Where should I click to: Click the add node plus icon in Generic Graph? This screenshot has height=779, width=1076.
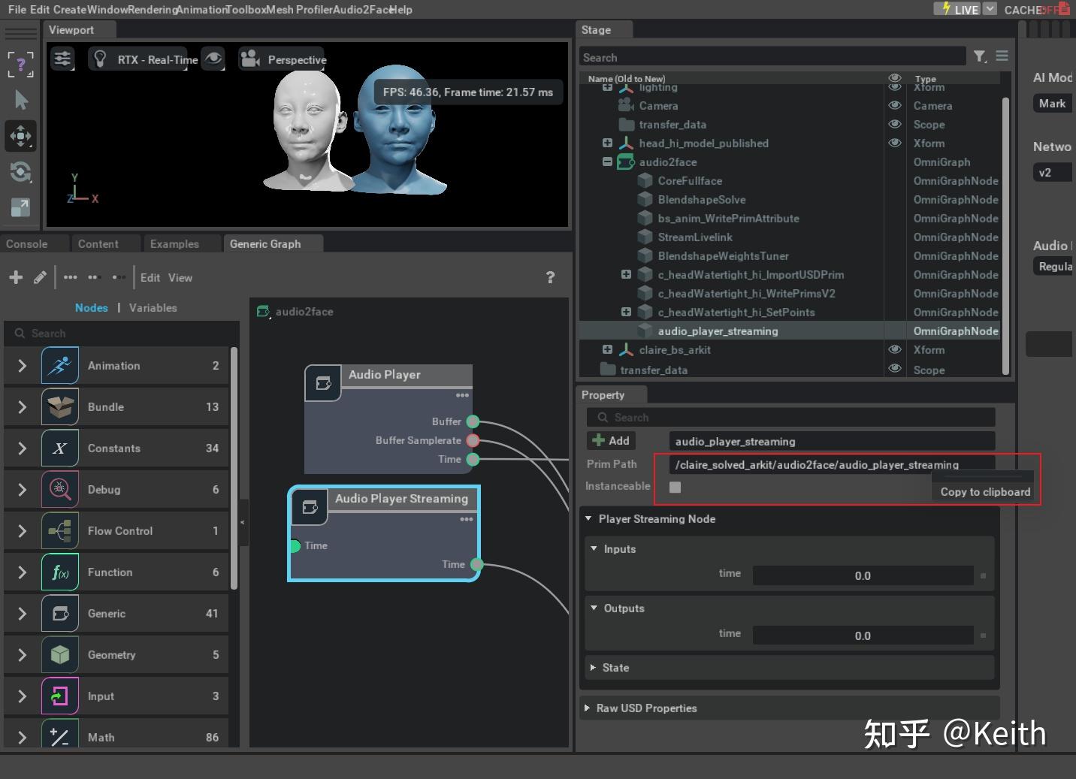coord(15,277)
